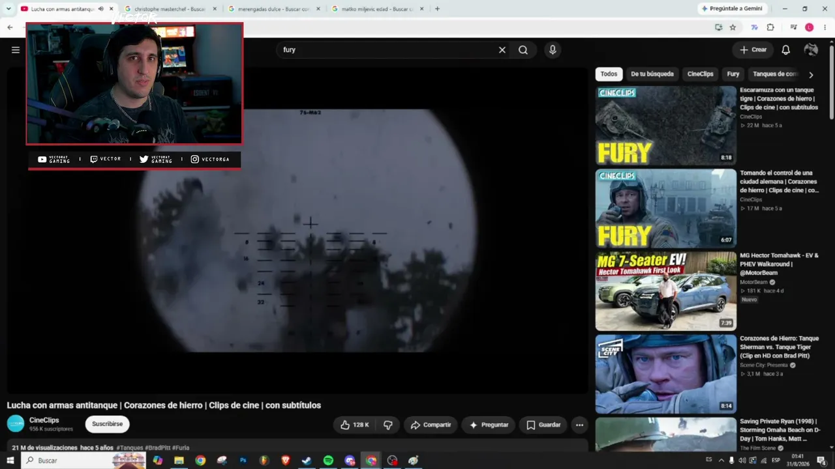Click the Crear button
835x469 pixels.
coord(753,50)
